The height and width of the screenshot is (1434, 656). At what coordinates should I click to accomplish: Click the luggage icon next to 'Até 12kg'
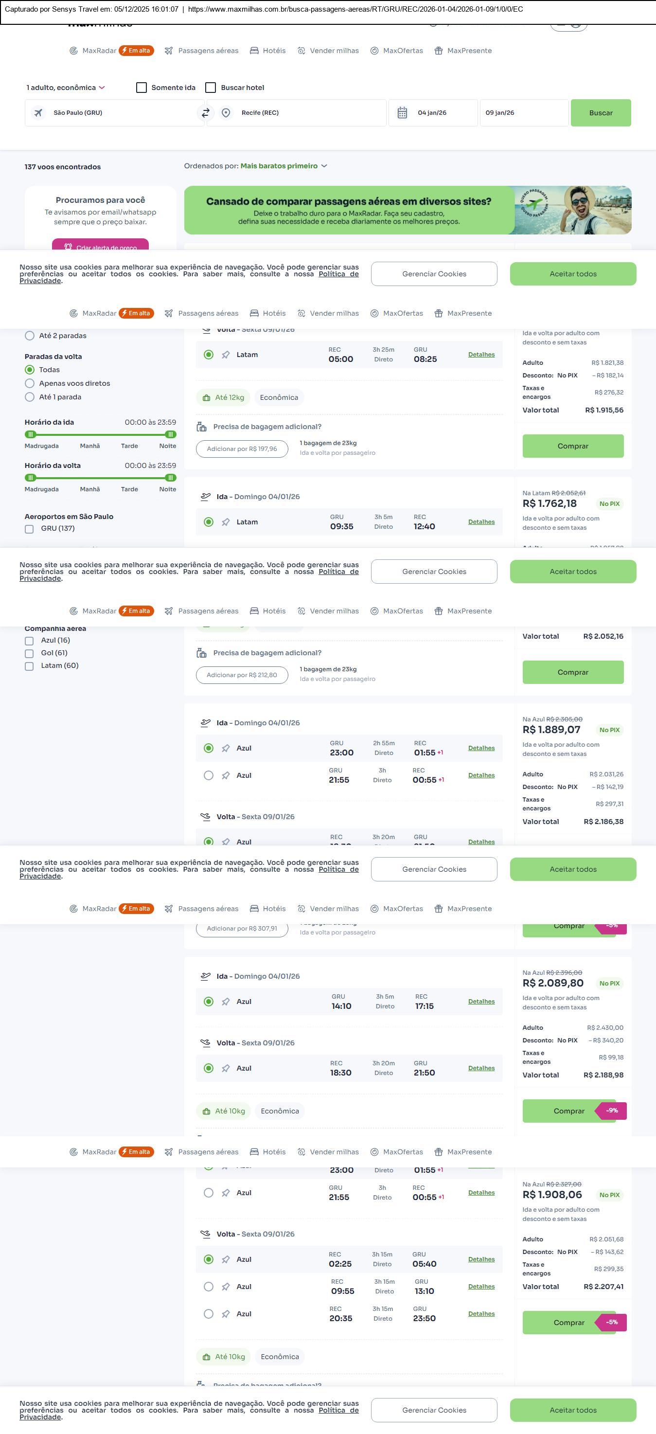click(x=206, y=398)
